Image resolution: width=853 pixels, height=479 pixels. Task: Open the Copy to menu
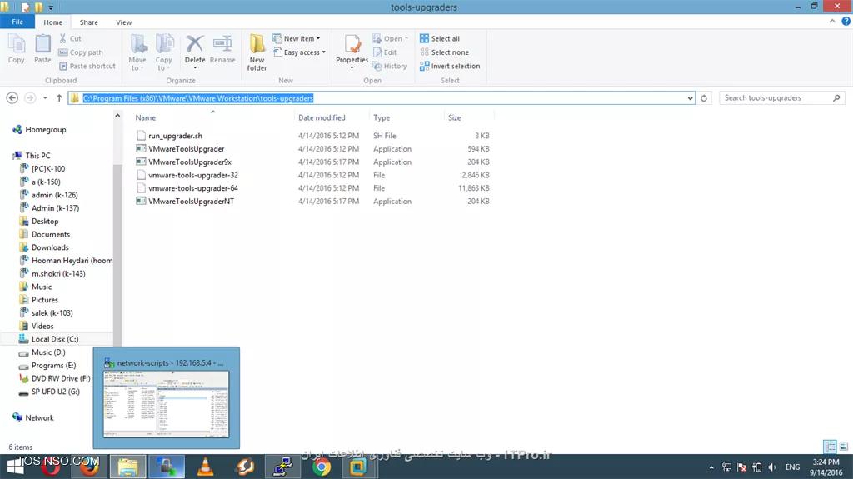click(164, 52)
